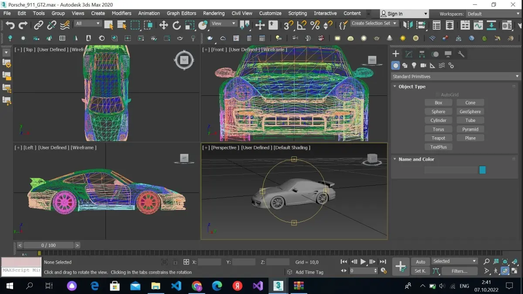Choose the Rectangular Selection Region icon
The width and height of the screenshot is (523, 294).
tap(135, 25)
